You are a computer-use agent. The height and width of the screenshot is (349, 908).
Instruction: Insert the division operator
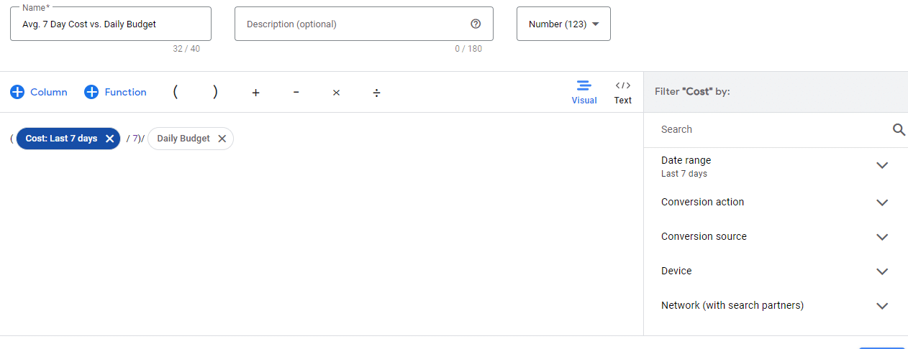(x=376, y=93)
